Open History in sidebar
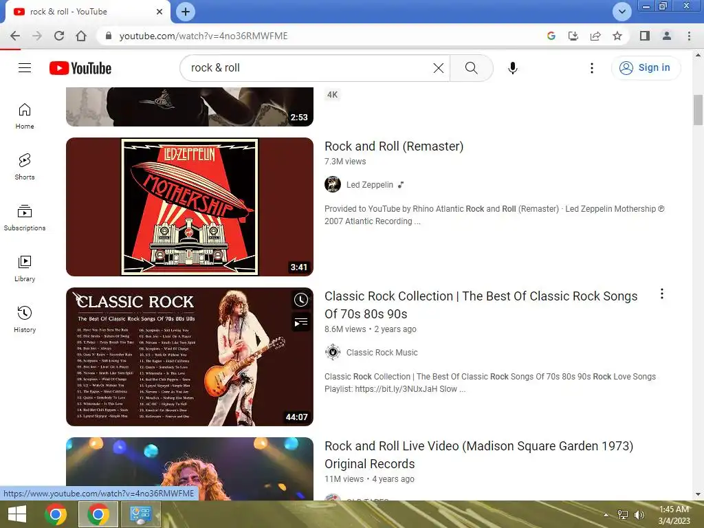The width and height of the screenshot is (704, 528). click(25, 319)
